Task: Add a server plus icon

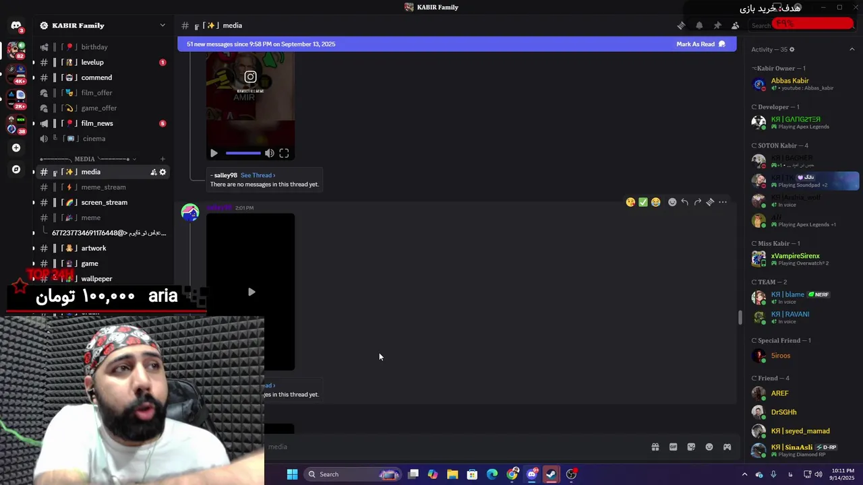Action: [16, 148]
